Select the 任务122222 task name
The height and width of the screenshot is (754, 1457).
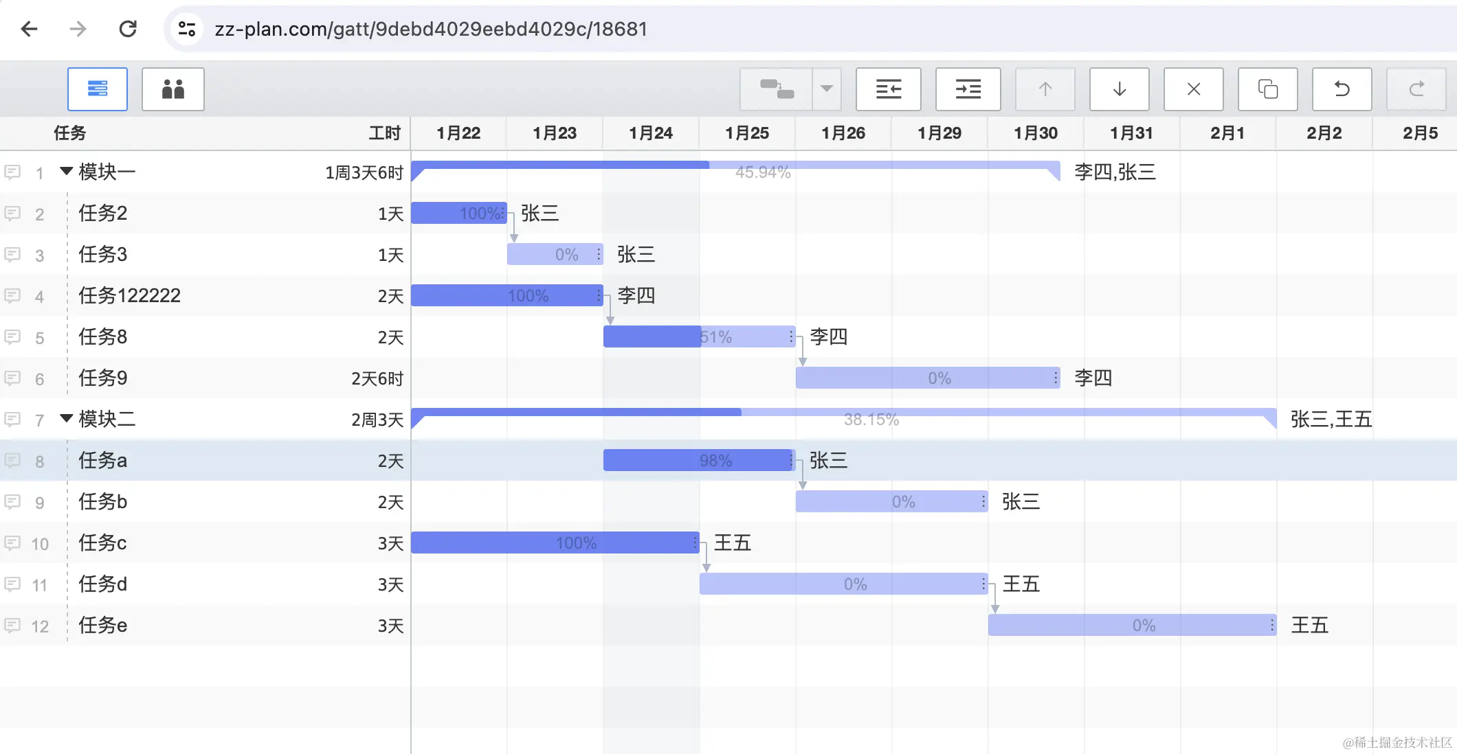tap(129, 295)
